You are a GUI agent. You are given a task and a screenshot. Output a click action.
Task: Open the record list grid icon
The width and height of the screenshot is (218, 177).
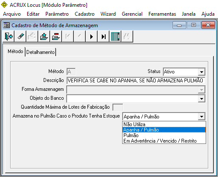coord(115,37)
